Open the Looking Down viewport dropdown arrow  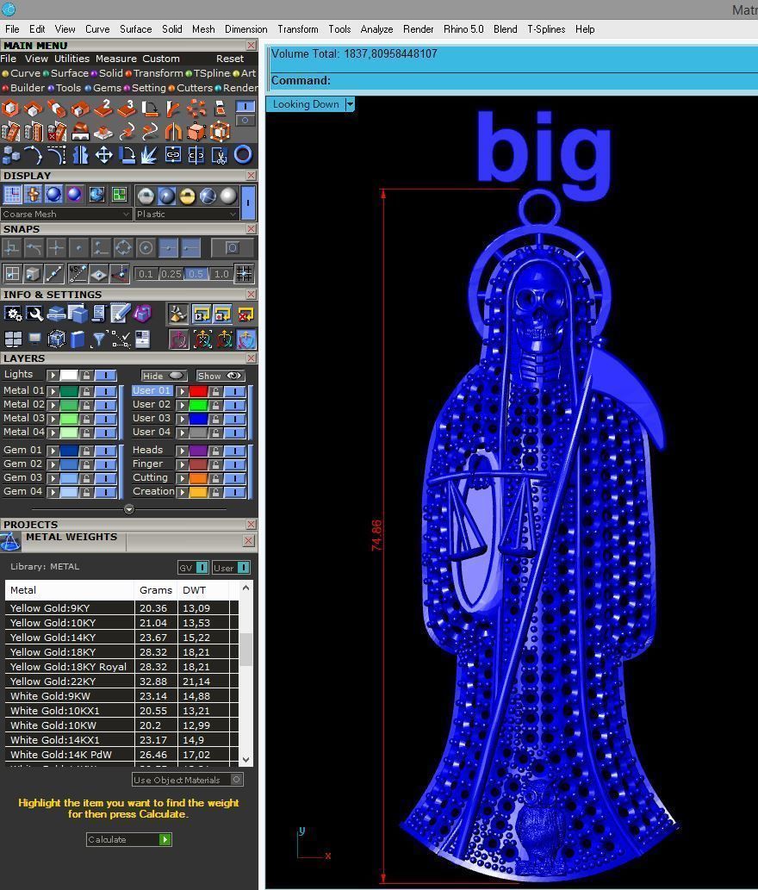click(350, 104)
